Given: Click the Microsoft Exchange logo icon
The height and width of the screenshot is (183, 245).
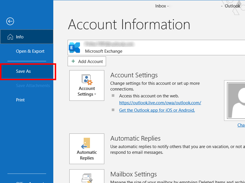Looking at the screenshot, I should pyautogui.click(x=75, y=48).
